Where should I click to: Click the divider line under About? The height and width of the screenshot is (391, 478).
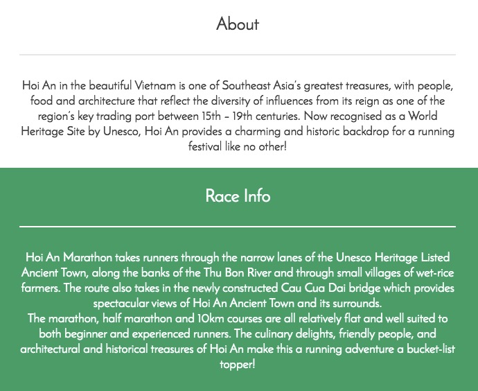point(238,55)
